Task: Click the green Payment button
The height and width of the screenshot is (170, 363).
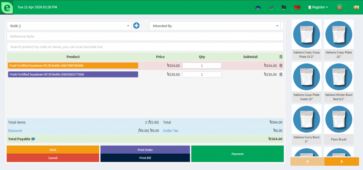Action: pyautogui.click(x=237, y=154)
